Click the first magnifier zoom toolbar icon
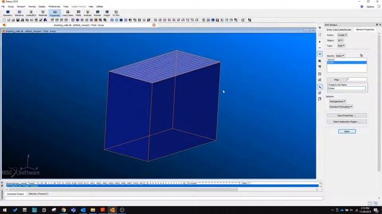This screenshot has height=214, width=382. tap(100, 20)
